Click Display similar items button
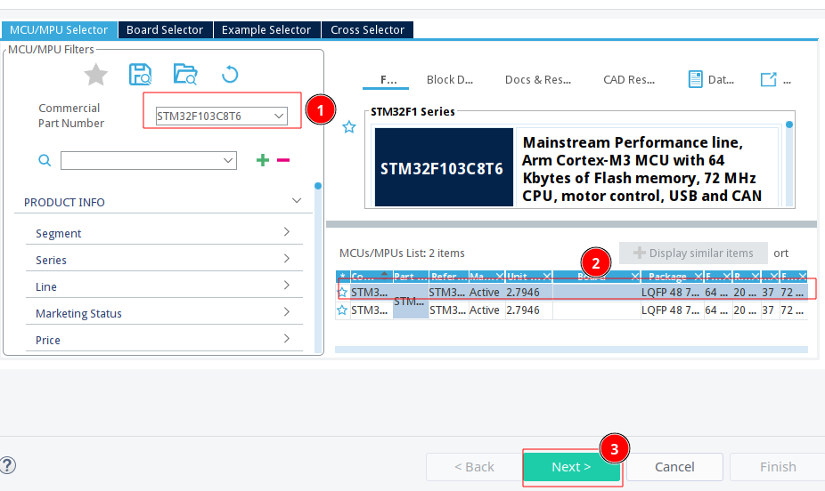Image resolution: width=825 pixels, height=491 pixels. click(x=693, y=254)
